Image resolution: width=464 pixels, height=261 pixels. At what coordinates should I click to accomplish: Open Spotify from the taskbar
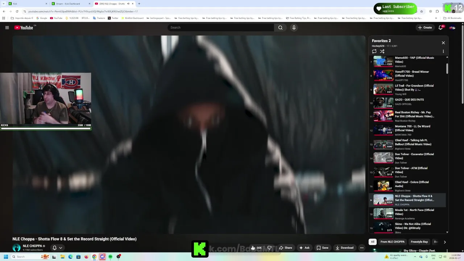(110, 257)
